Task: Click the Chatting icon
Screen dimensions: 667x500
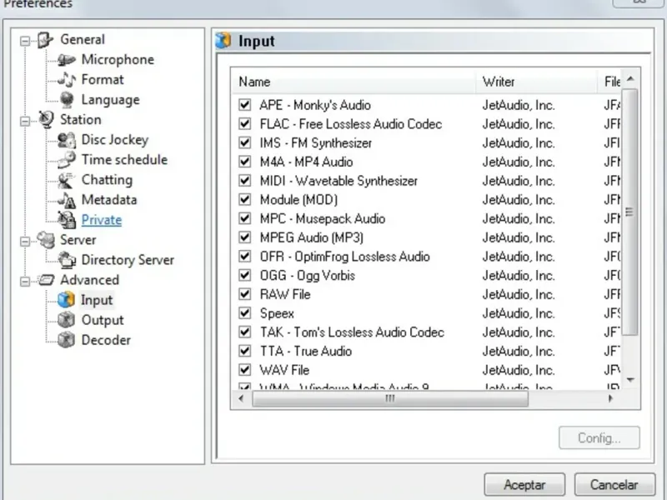Action: tap(67, 180)
